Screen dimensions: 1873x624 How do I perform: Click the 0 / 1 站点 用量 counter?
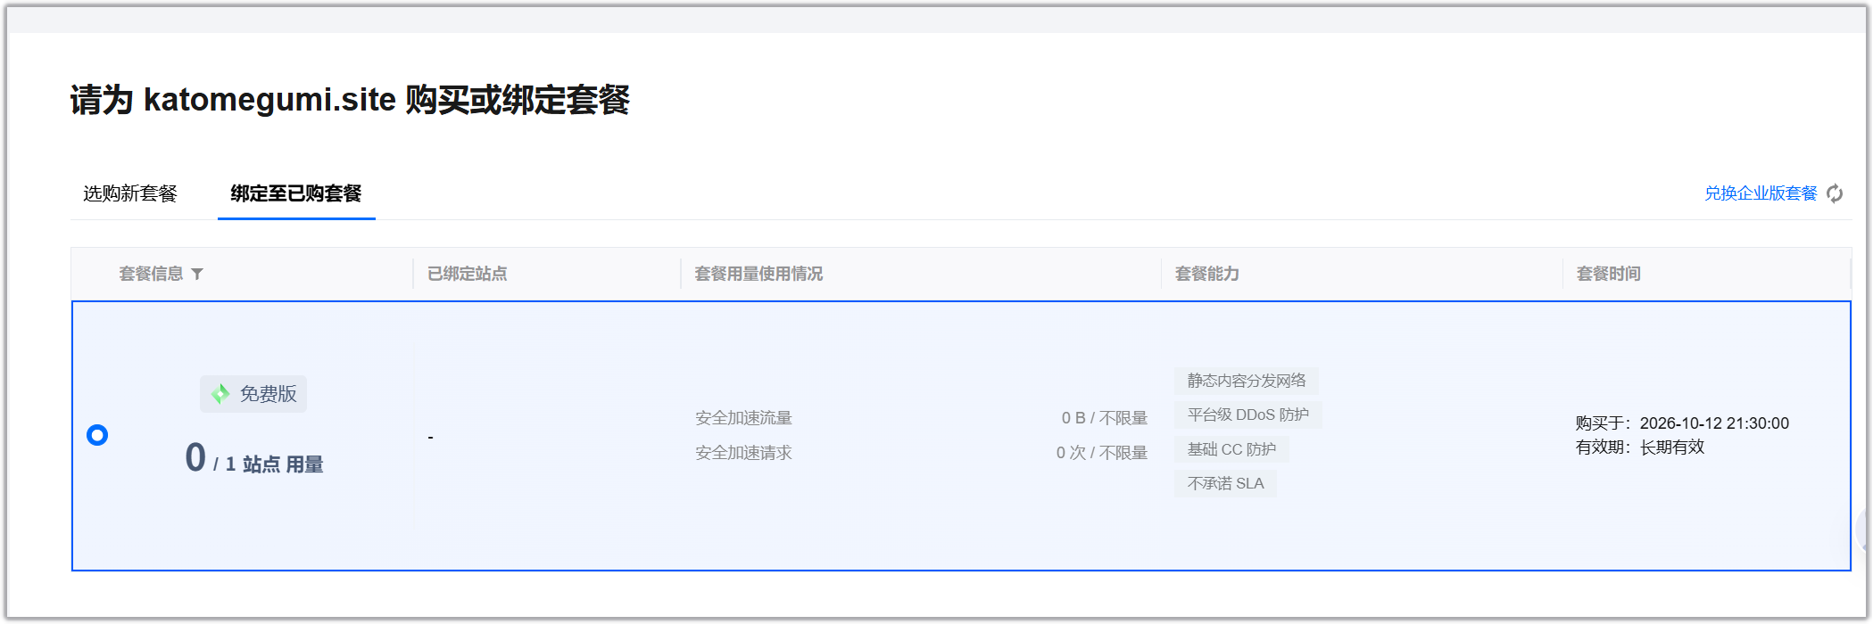coord(254,459)
